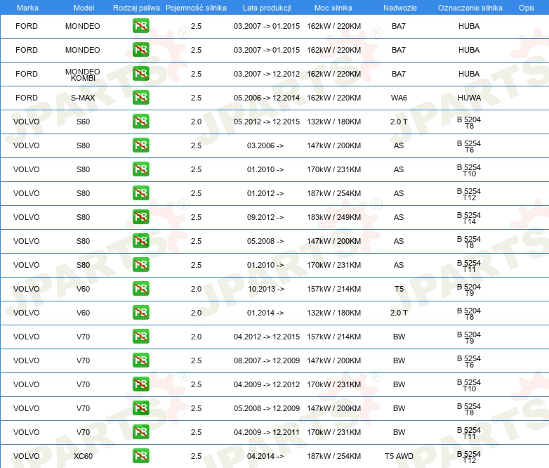Click the fuel icon for S80 with engine B 5254 T14
The height and width of the screenshot is (468, 549).
(x=140, y=216)
